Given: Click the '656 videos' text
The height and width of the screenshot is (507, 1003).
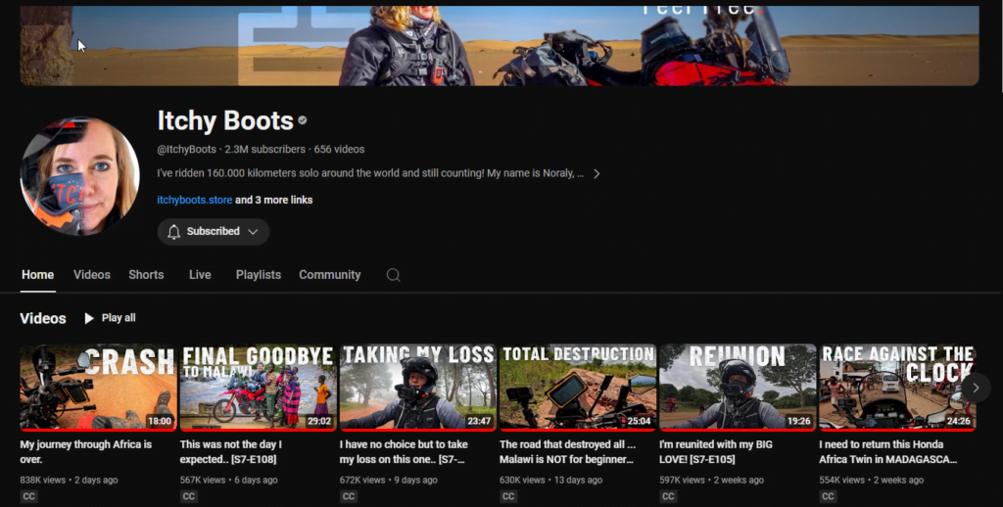Looking at the screenshot, I should click(339, 150).
